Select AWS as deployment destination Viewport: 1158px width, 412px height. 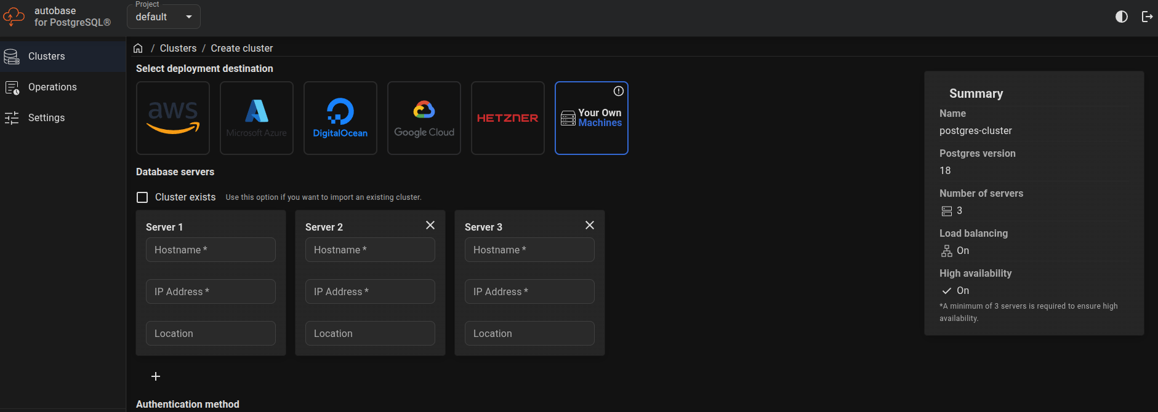173,118
